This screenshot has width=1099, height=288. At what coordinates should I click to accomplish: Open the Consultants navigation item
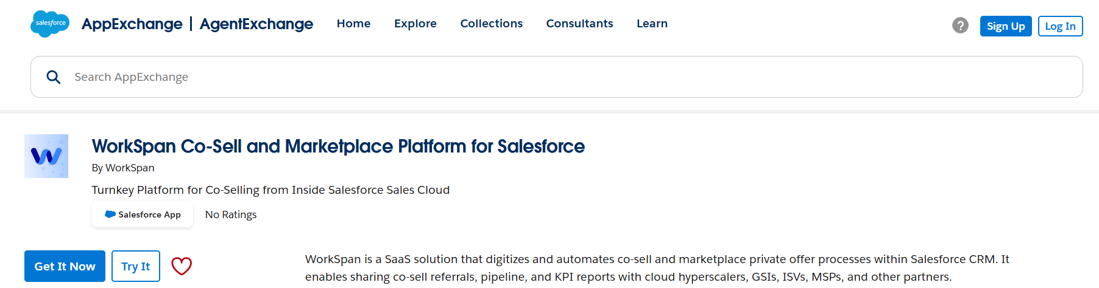coord(579,24)
